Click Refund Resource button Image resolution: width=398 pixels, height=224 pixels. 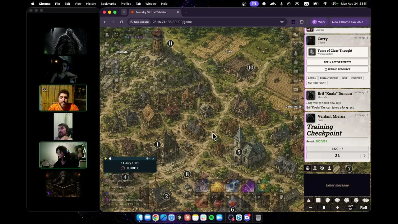tap(337, 69)
